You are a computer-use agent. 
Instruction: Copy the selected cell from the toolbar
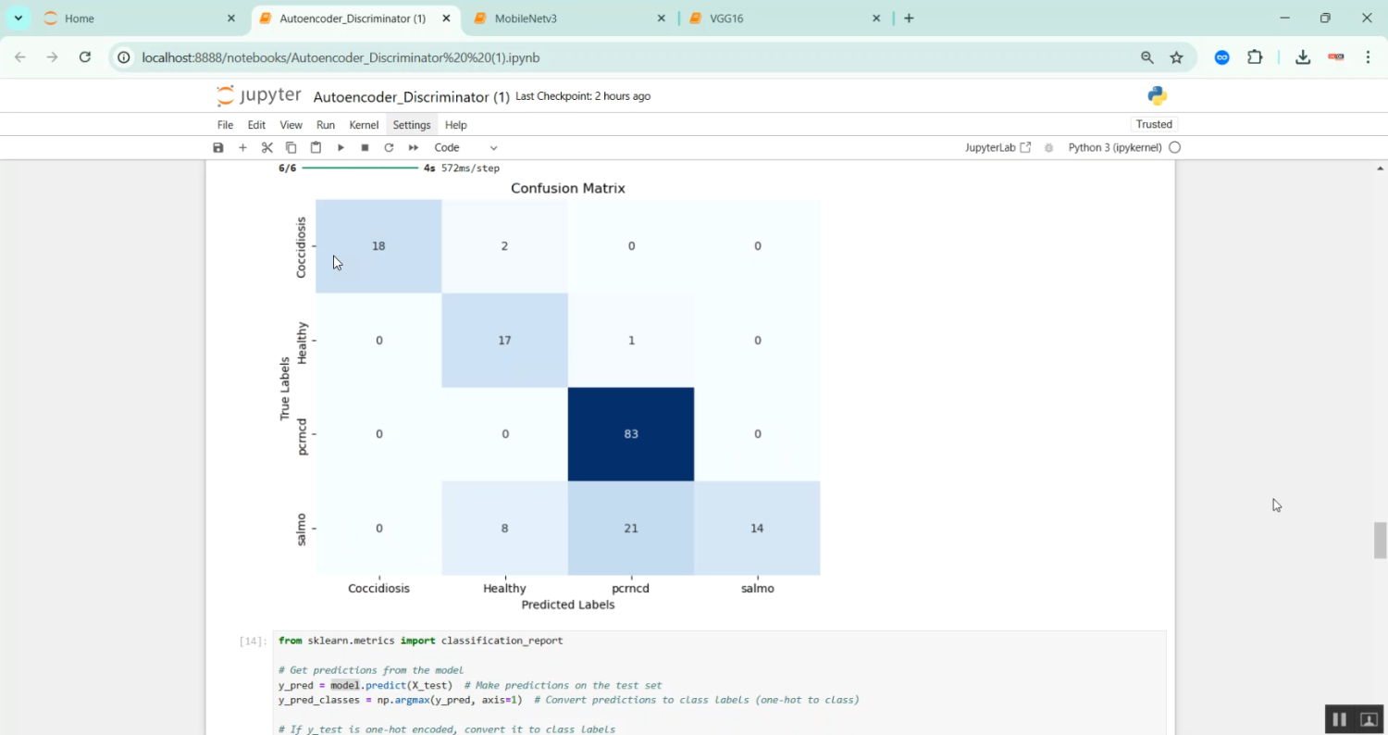click(291, 148)
